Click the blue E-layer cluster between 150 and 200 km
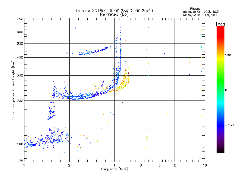Screen dimensions: 241x180 click(51, 110)
